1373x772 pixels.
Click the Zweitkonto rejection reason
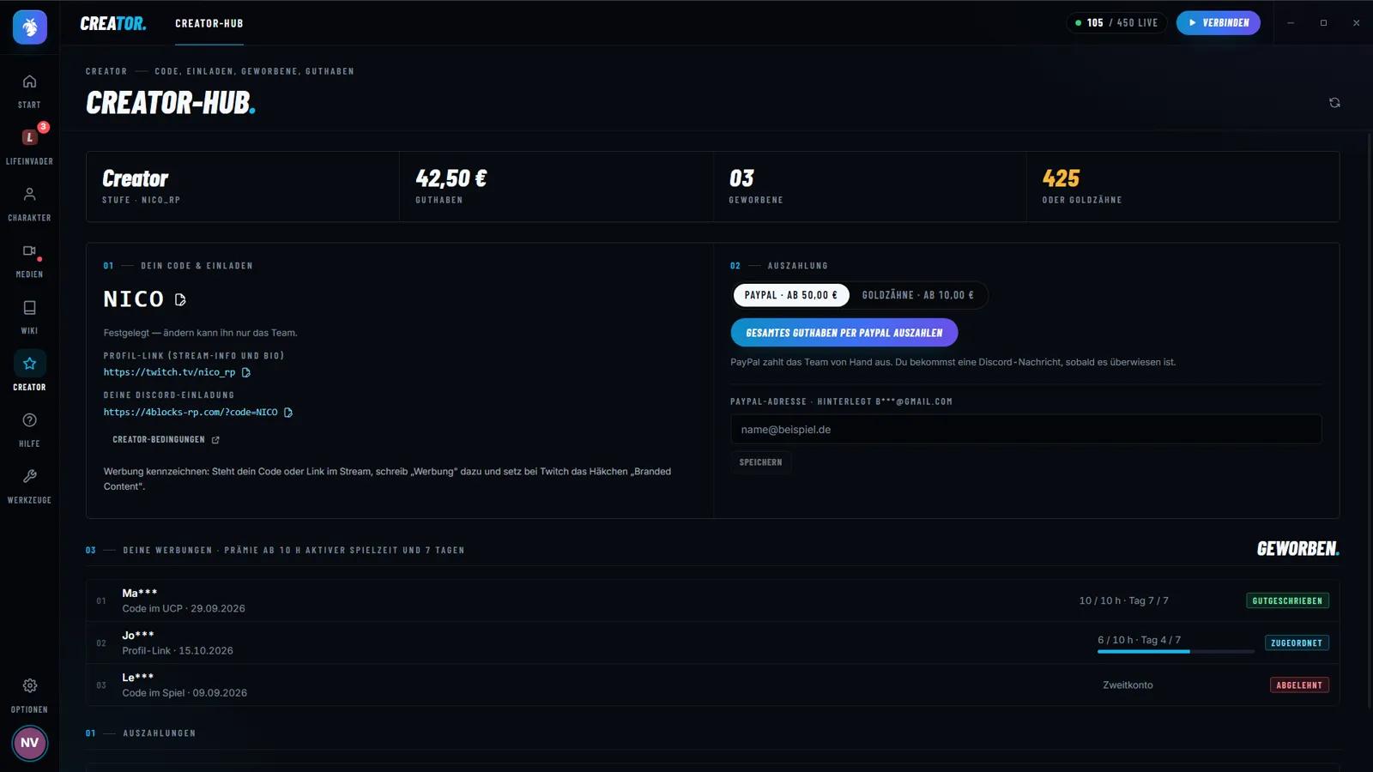[x=1128, y=685]
